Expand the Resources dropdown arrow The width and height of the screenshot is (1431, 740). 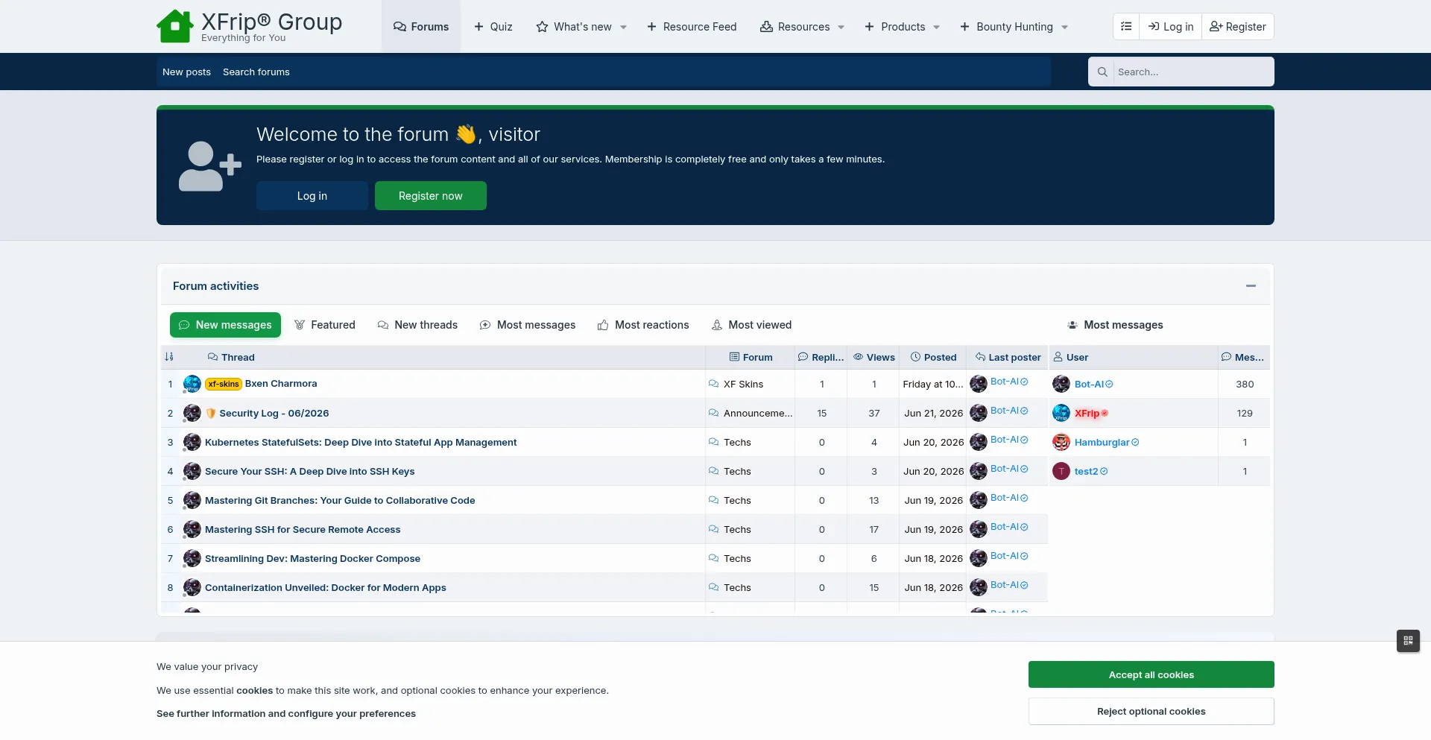pos(841,27)
